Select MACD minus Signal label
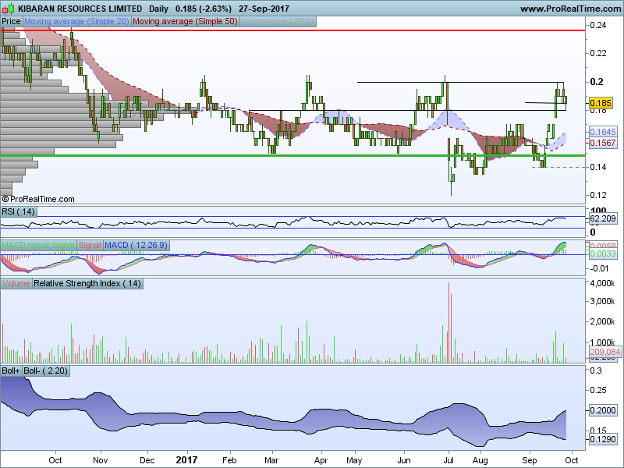This screenshot has height=468, width=624. tap(38, 245)
